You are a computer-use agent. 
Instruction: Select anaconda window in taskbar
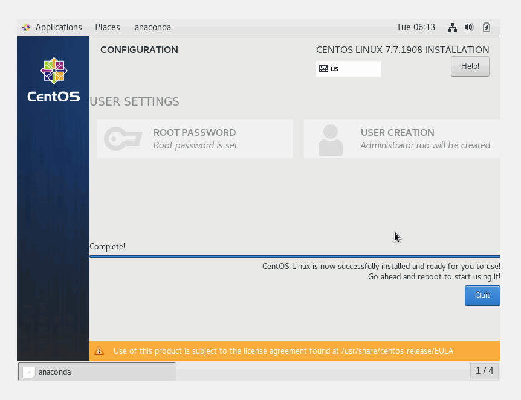coord(97,372)
